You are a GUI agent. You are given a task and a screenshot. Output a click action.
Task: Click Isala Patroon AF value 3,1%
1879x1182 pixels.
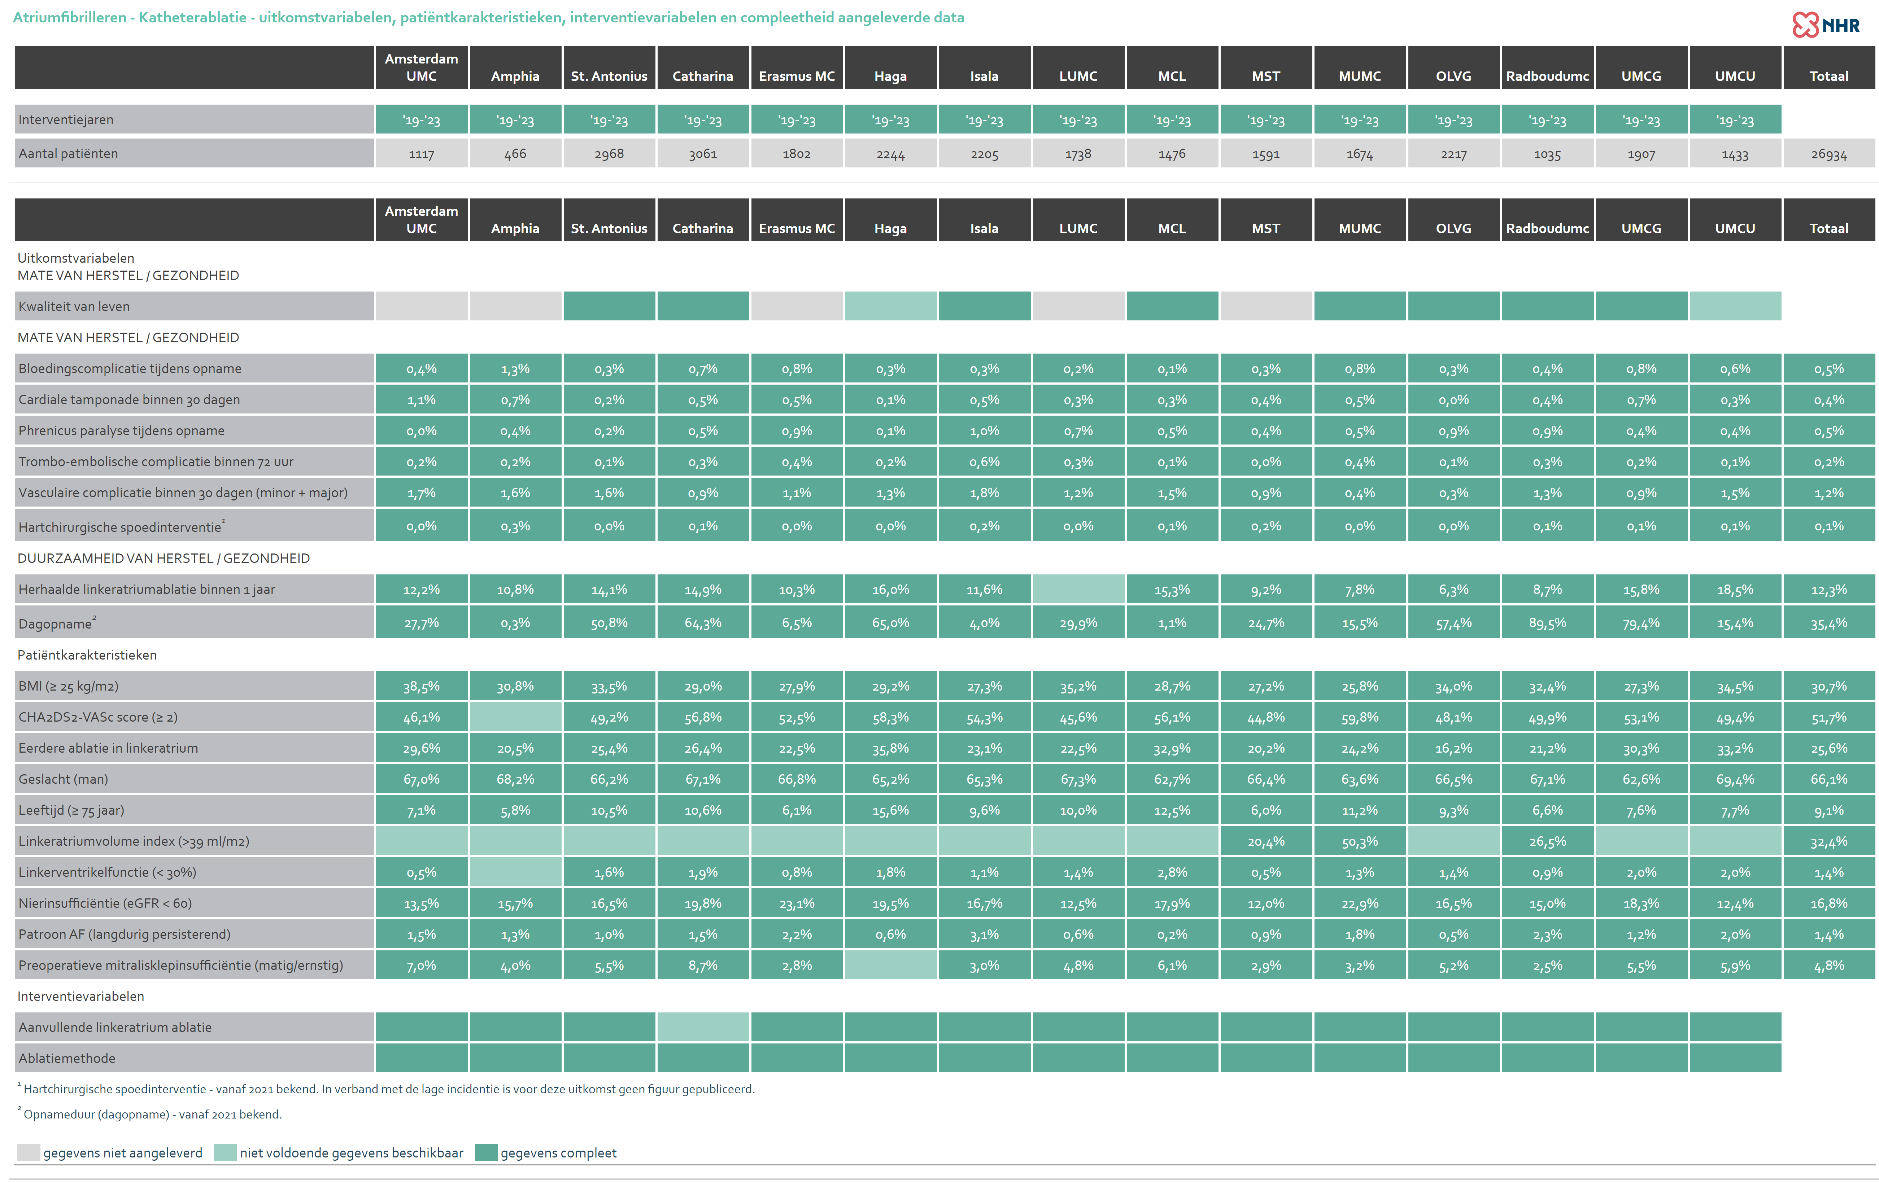pyautogui.click(x=984, y=934)
